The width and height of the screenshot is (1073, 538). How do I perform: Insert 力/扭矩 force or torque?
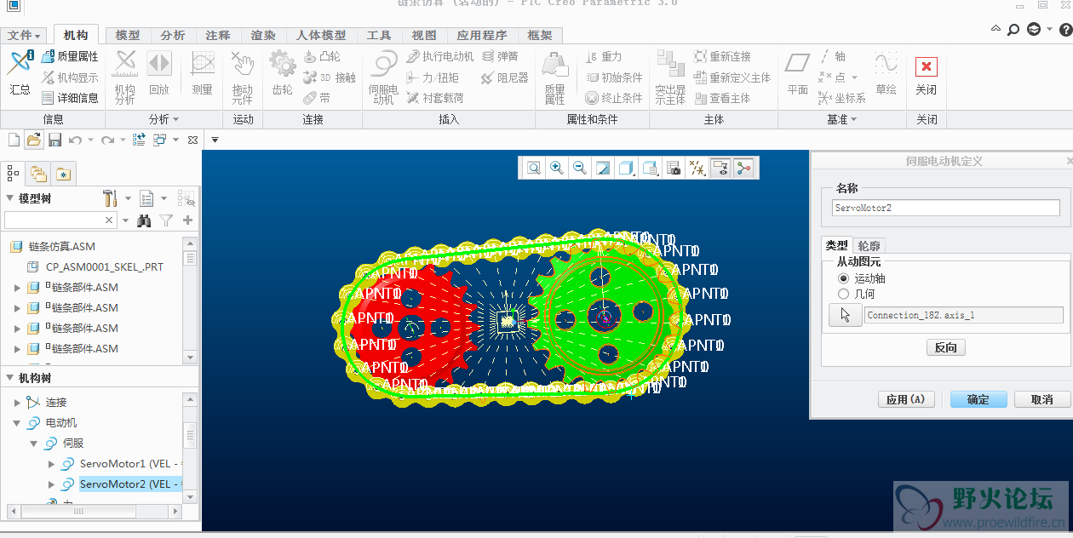433,77
